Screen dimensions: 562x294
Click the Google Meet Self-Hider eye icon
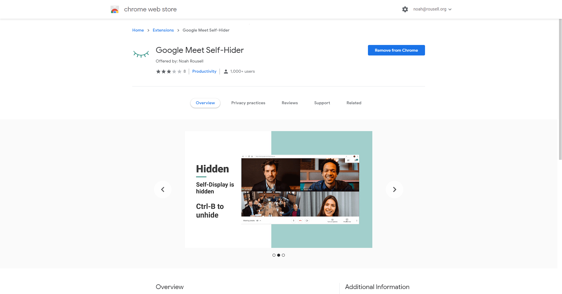(141, 54)
